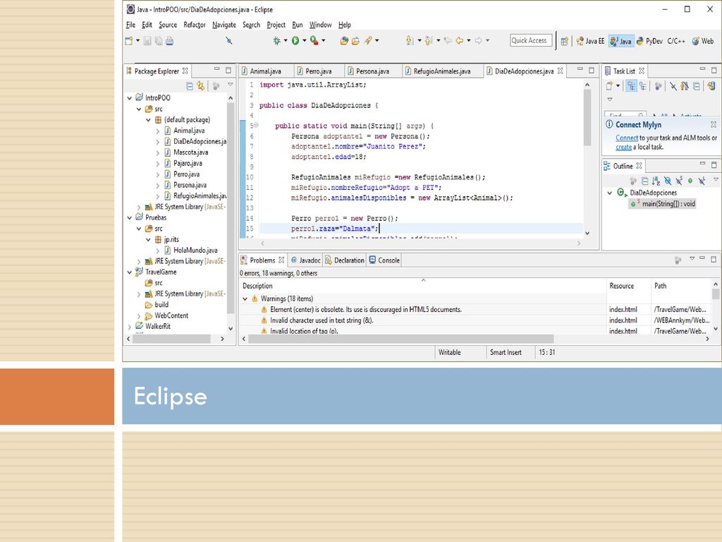This screenshot has height=542, width=722.
Task: Click the Resource column header
Action: coord(622,287)
